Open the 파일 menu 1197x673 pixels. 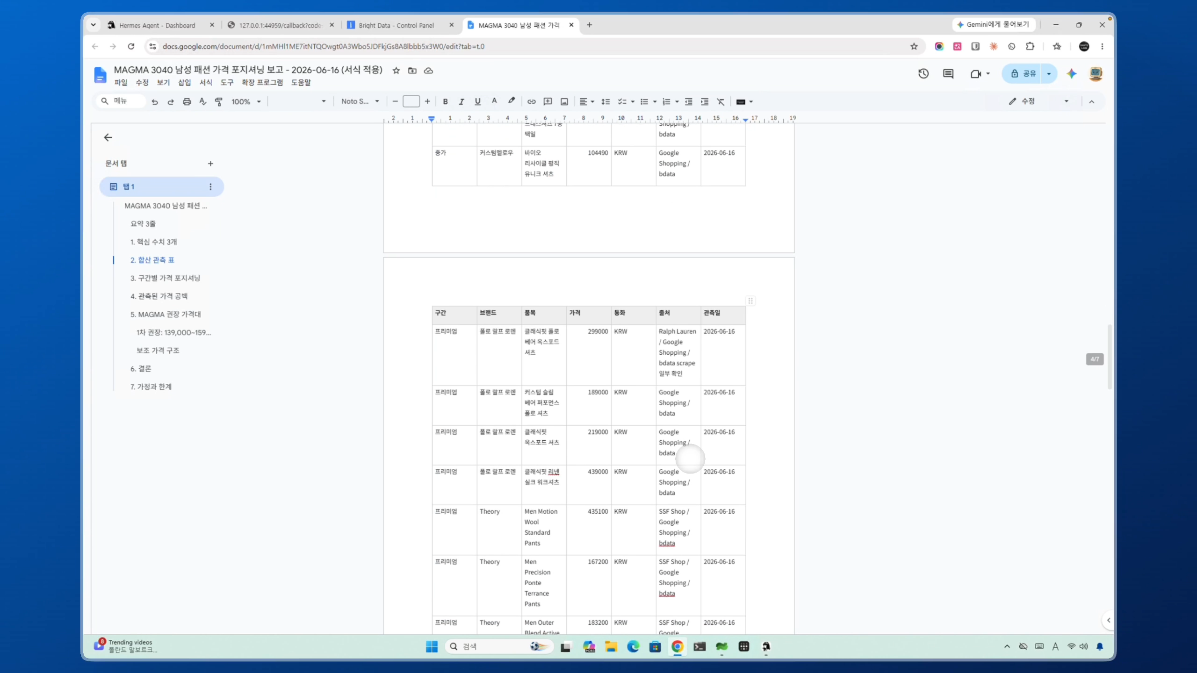click(121, 82)
